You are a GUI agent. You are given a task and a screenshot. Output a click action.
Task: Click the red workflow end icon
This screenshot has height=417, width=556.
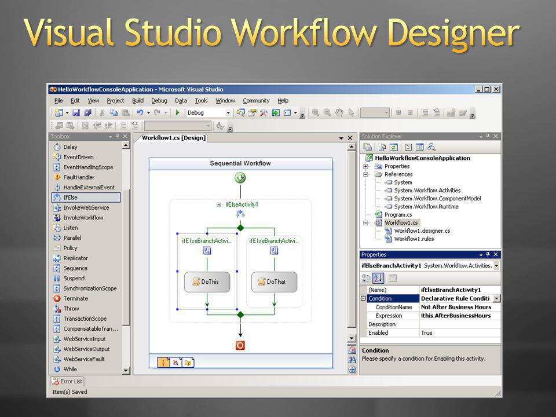tap(240, 345)
